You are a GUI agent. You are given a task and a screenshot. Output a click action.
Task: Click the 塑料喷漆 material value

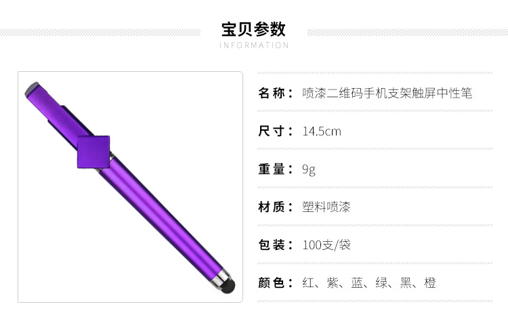326,207
